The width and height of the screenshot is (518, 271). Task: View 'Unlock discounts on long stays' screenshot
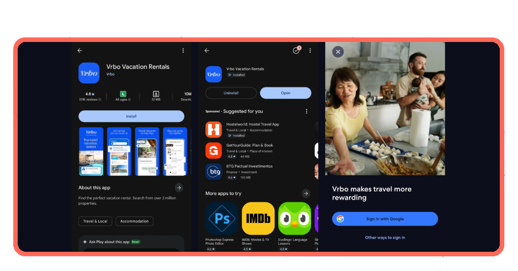147,152
